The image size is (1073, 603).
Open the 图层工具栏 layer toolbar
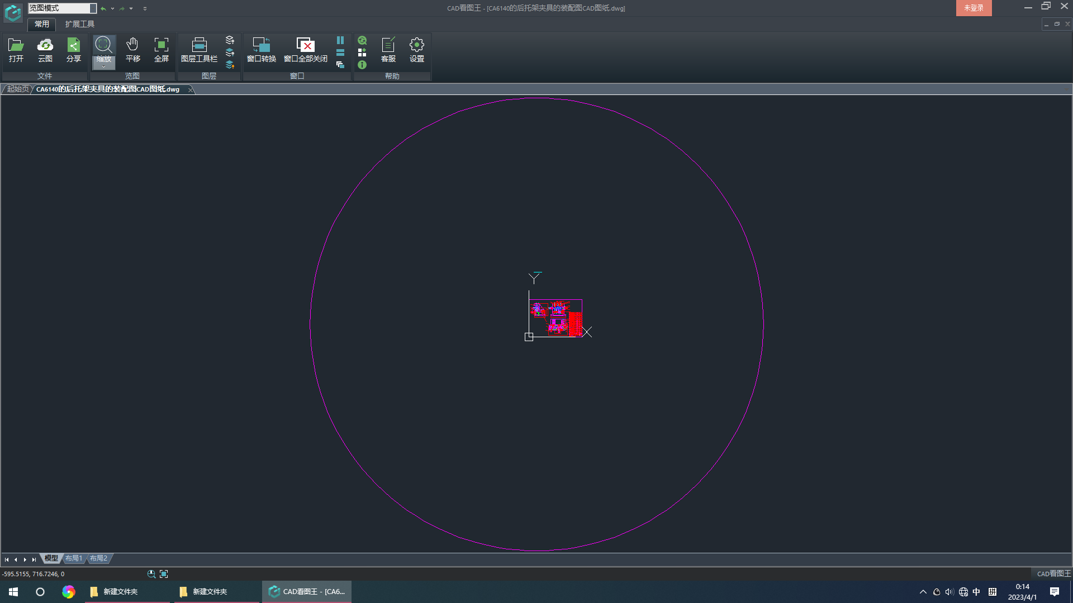point(200,50)
